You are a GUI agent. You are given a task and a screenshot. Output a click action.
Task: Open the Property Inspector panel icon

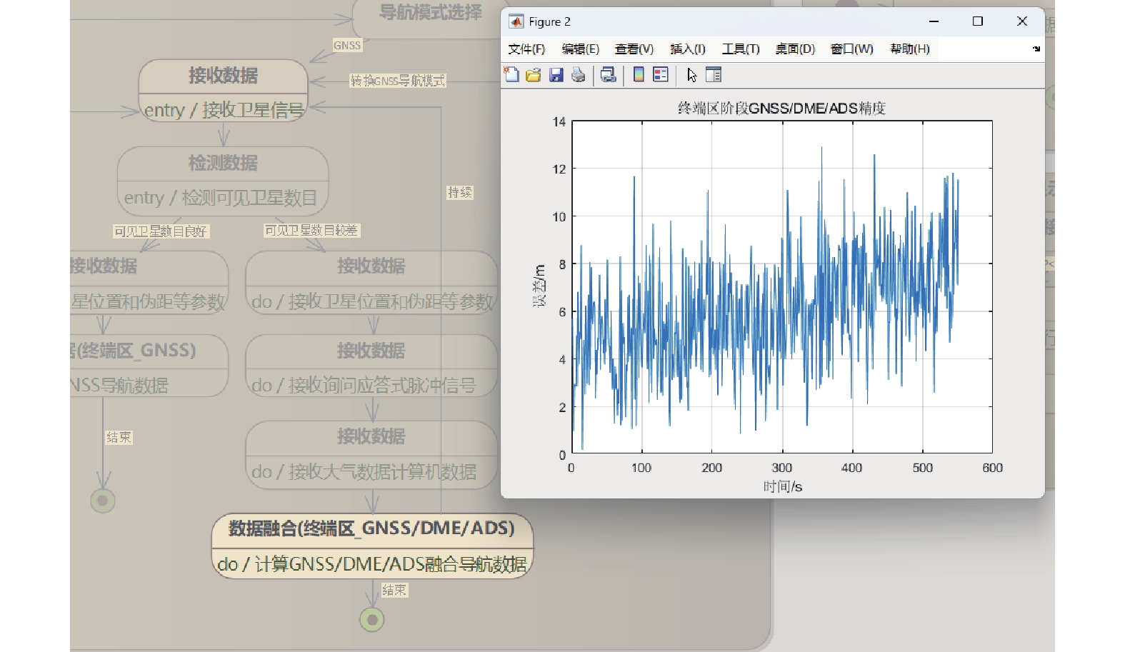click(x=714, y=75)
